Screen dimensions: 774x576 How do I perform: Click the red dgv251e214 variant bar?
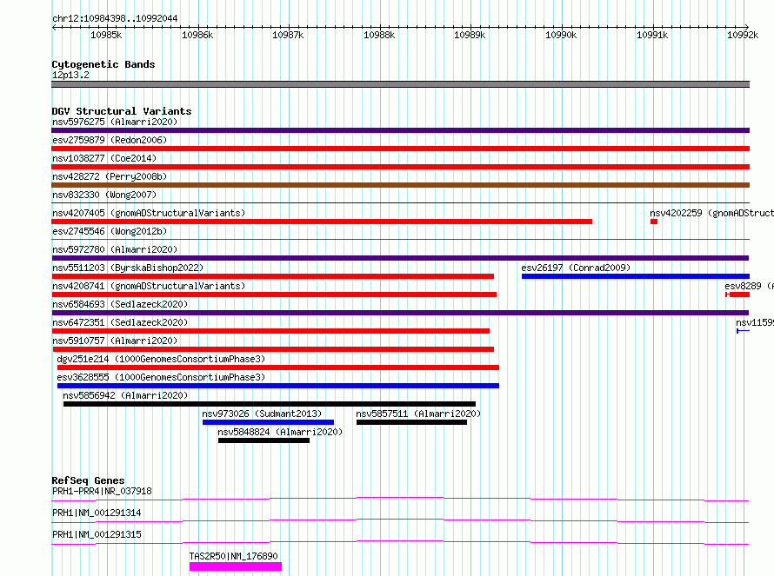coord(278,367)
